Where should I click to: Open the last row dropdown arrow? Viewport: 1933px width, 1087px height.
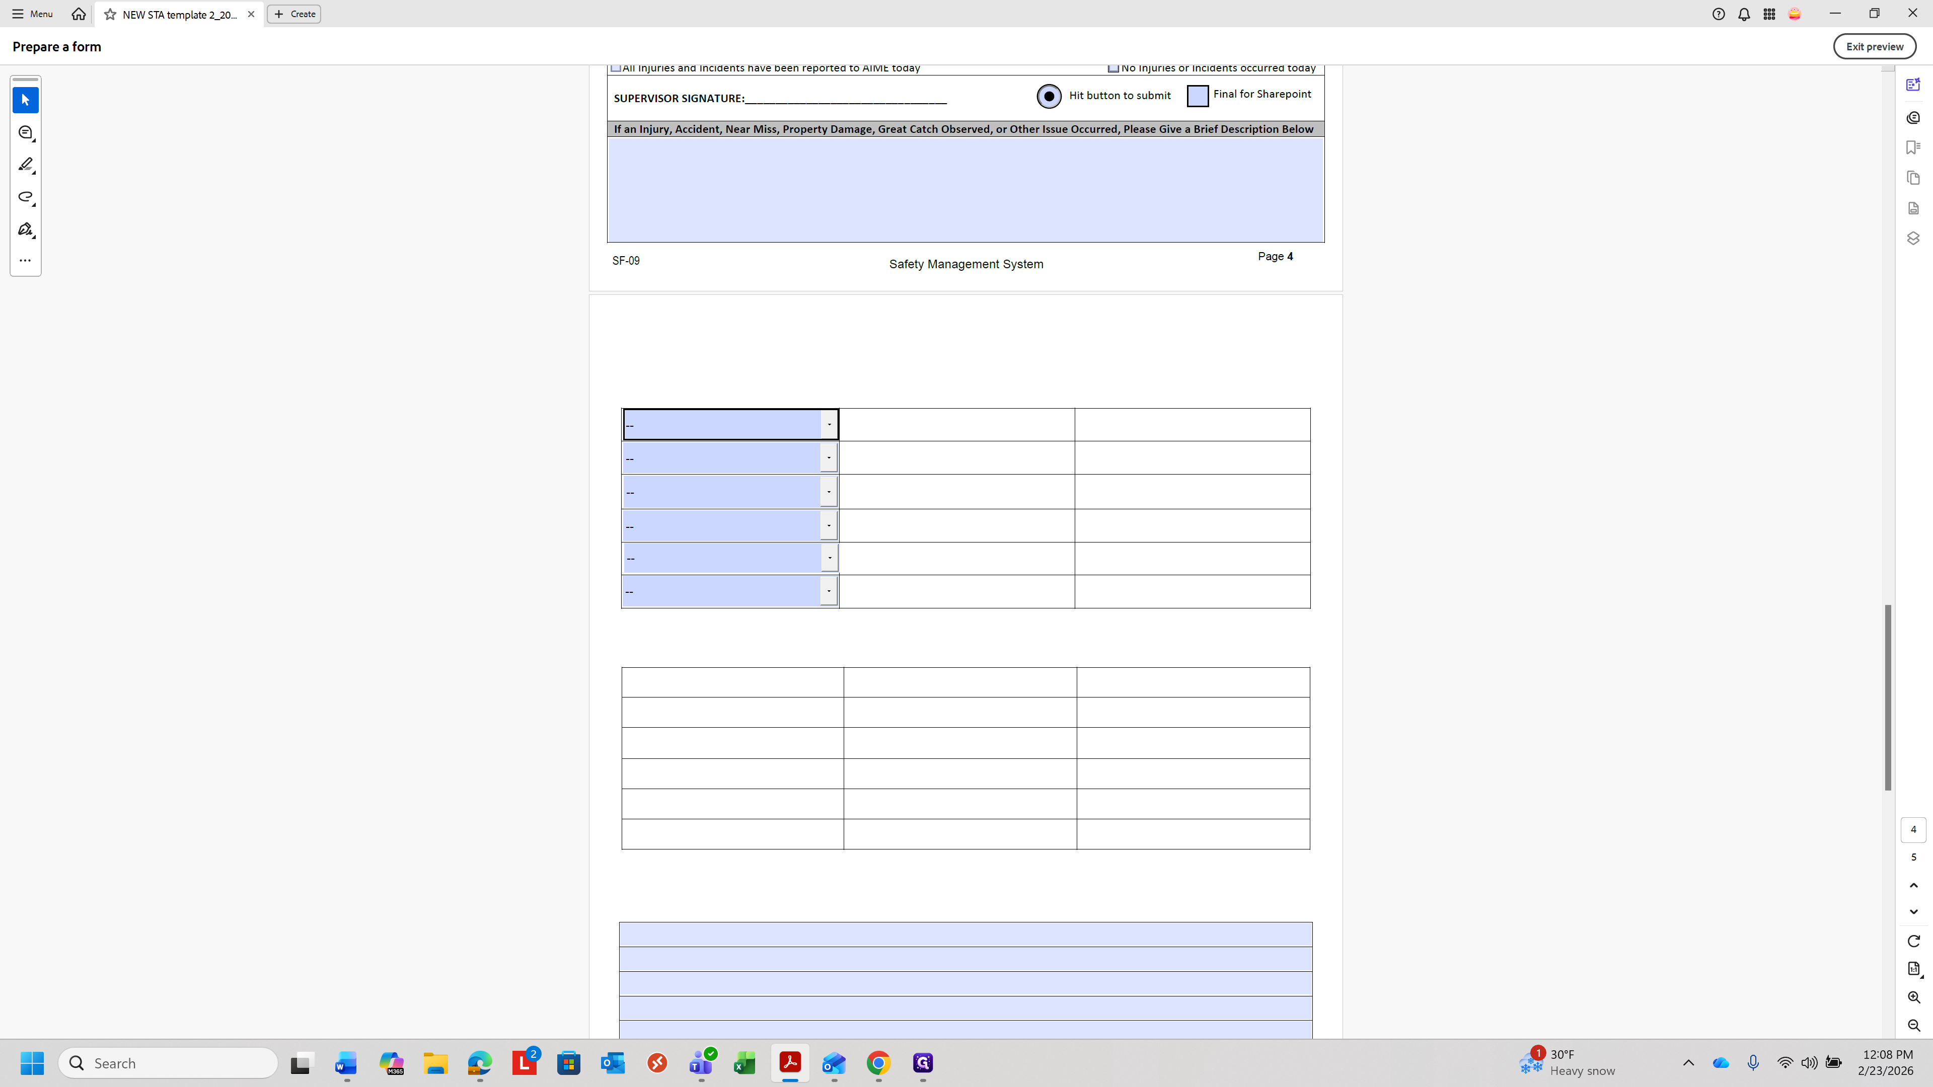(x=829, y=591)
